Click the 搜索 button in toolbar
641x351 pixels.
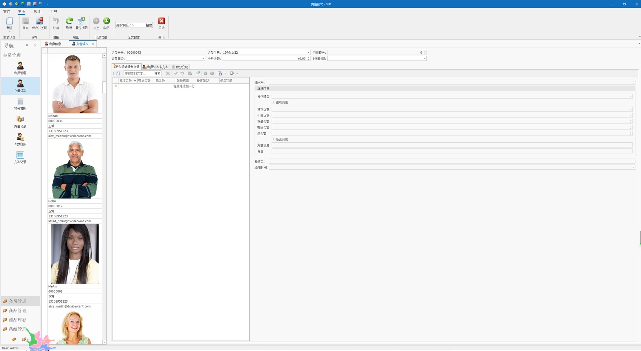[x=149, y=25]
